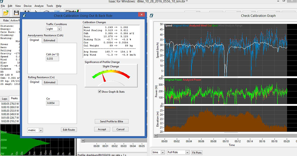Image resolution: width=297 pixels, height=156 pixels.
Task: Click the save floppy disk icon
Action: tap(16, 13)
